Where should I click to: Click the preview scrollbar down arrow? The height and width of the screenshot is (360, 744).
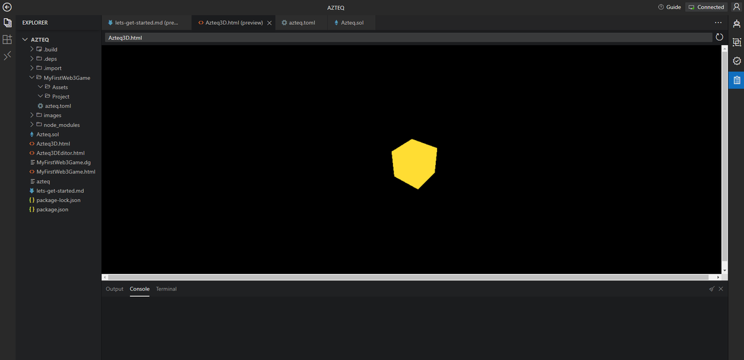[725, 271]
